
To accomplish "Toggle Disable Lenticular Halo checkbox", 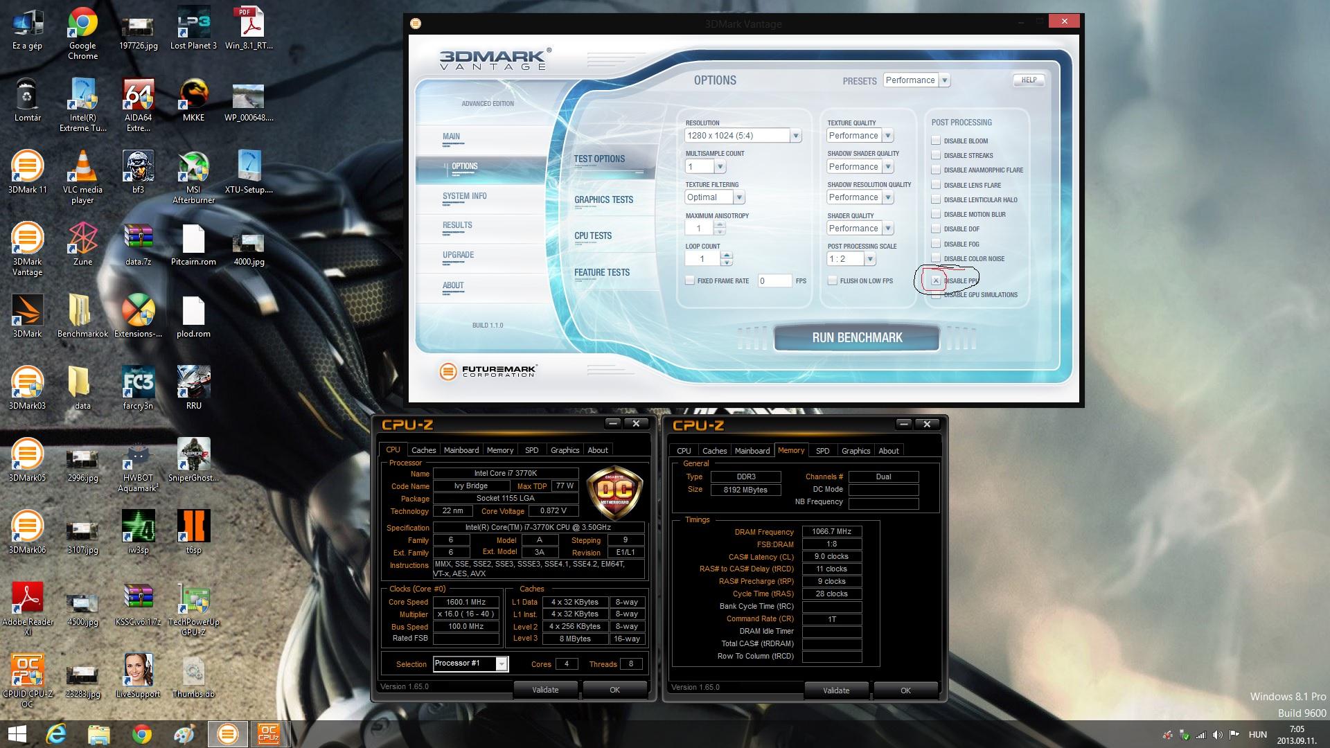I will (x=936, y=199).
